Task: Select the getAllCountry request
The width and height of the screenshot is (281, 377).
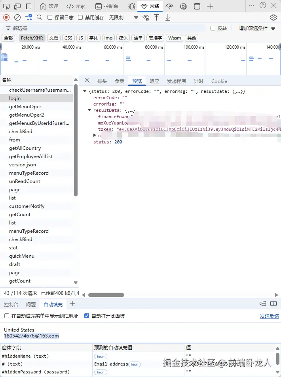Action: pos(25,148)
